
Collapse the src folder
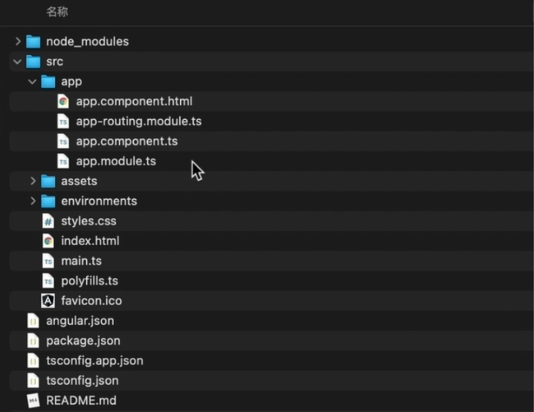pos(17,61)
